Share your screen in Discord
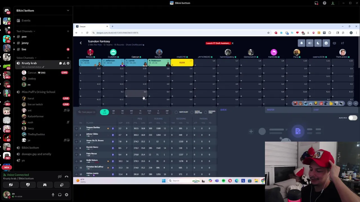The image size is (360, 202). point(28,185)
